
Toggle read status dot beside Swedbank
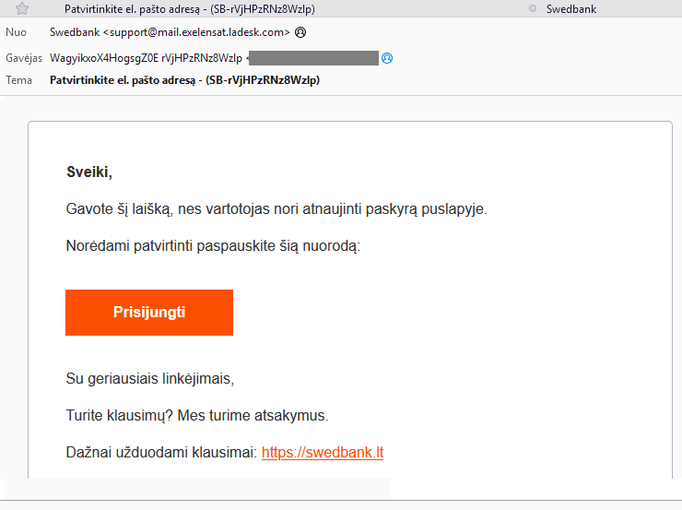tap(533, 8)
